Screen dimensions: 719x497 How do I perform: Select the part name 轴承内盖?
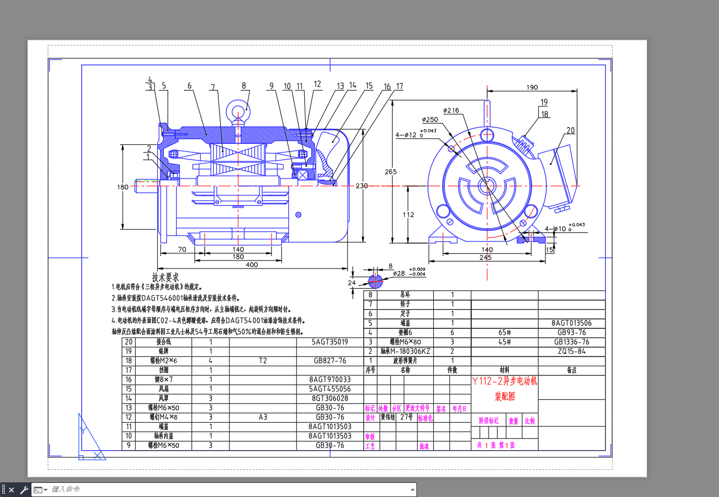[x=164, y=436]
